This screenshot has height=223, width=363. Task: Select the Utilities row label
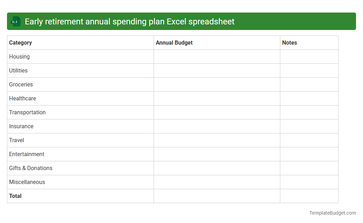(18, 70)
